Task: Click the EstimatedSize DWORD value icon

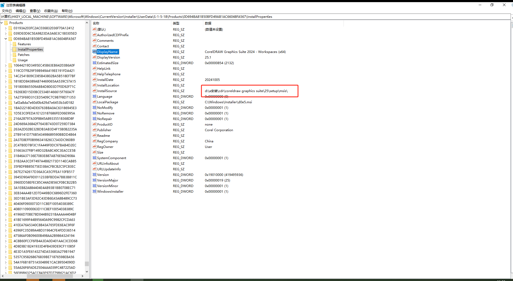Action: point(94,63)
